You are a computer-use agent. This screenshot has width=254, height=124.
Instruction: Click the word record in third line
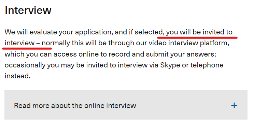pyautogui.click(x=119, y=54)
